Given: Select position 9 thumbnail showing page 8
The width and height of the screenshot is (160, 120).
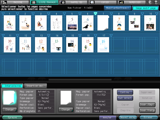Looking at the screenshot, I should 135,23.
